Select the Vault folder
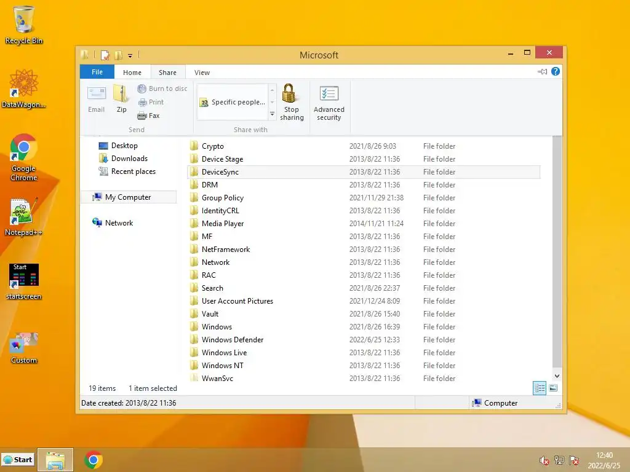630x472 pixels. click(364, 314)
